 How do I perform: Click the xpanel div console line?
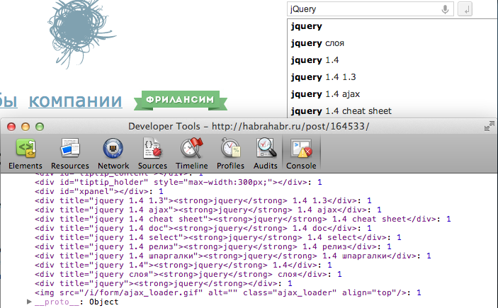pos(98,191)
